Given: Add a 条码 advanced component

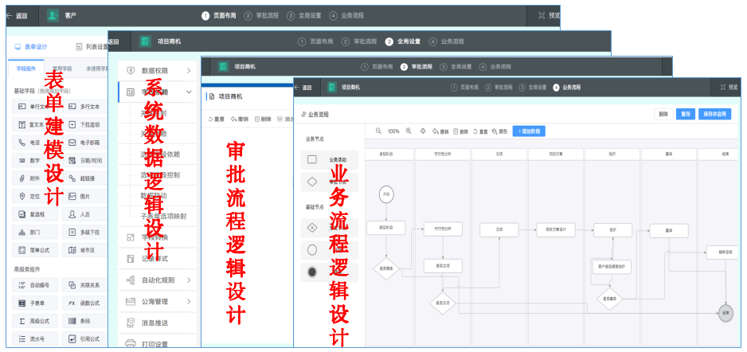Looking at the screenshot, I should pyautogui.click(x=84, y=321).
